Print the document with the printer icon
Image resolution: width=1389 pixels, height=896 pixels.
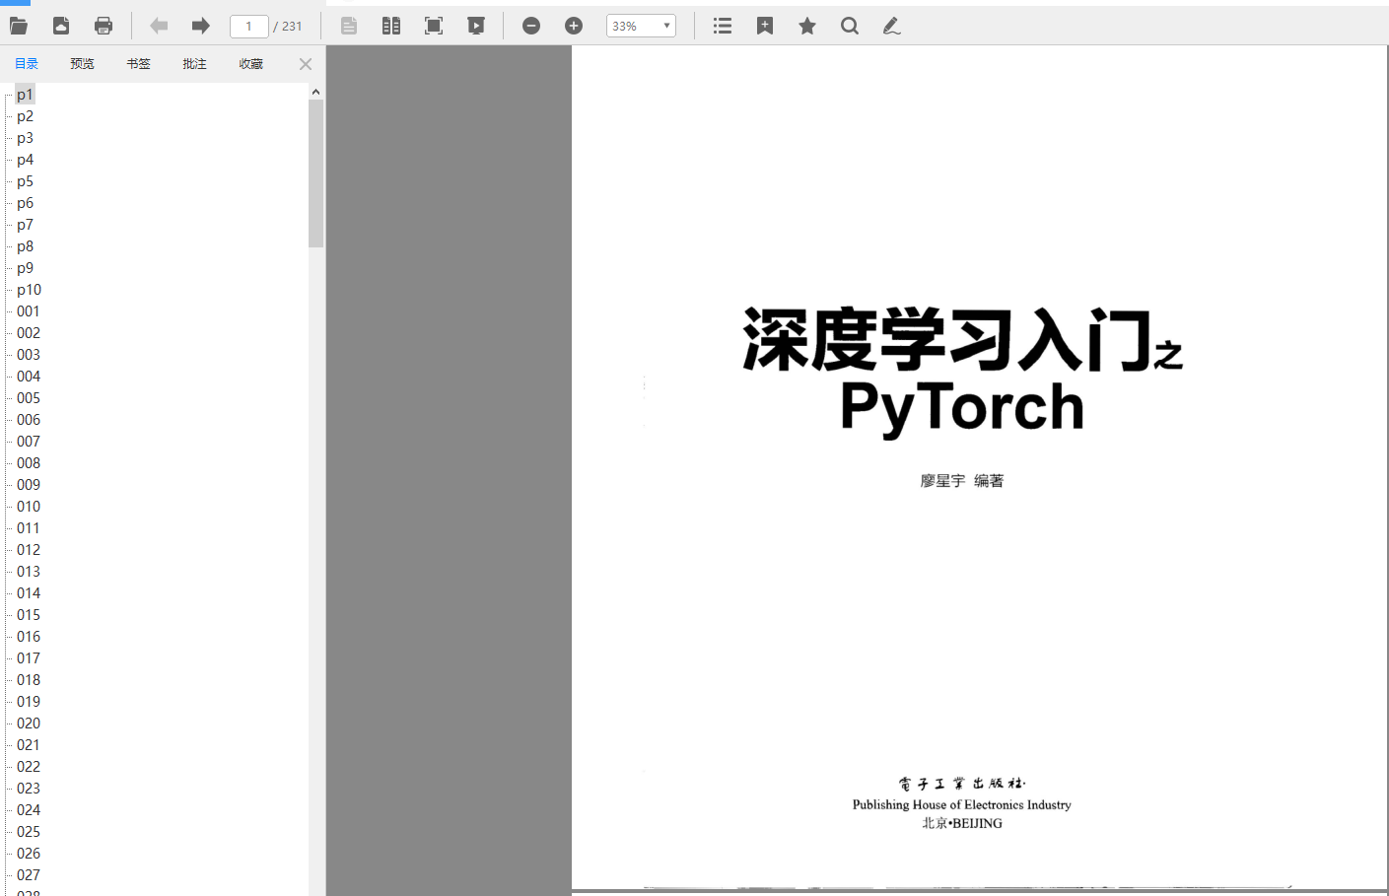(104, 26)
